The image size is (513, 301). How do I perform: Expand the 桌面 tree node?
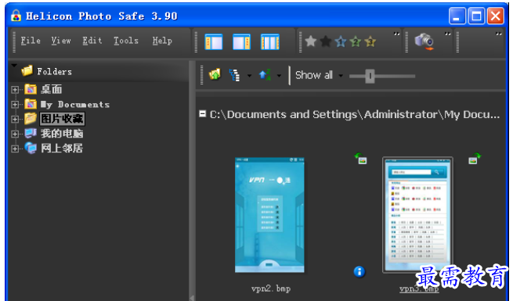pyautogui.click(x=15, y=89)
